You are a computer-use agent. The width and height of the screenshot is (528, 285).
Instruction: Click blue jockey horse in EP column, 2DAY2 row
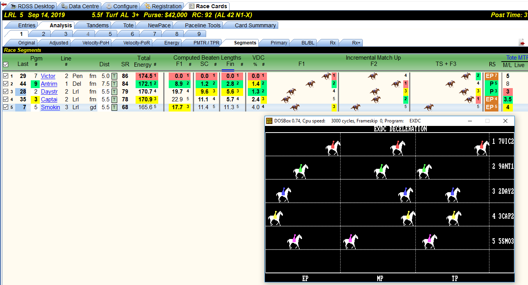coord(284,195)
